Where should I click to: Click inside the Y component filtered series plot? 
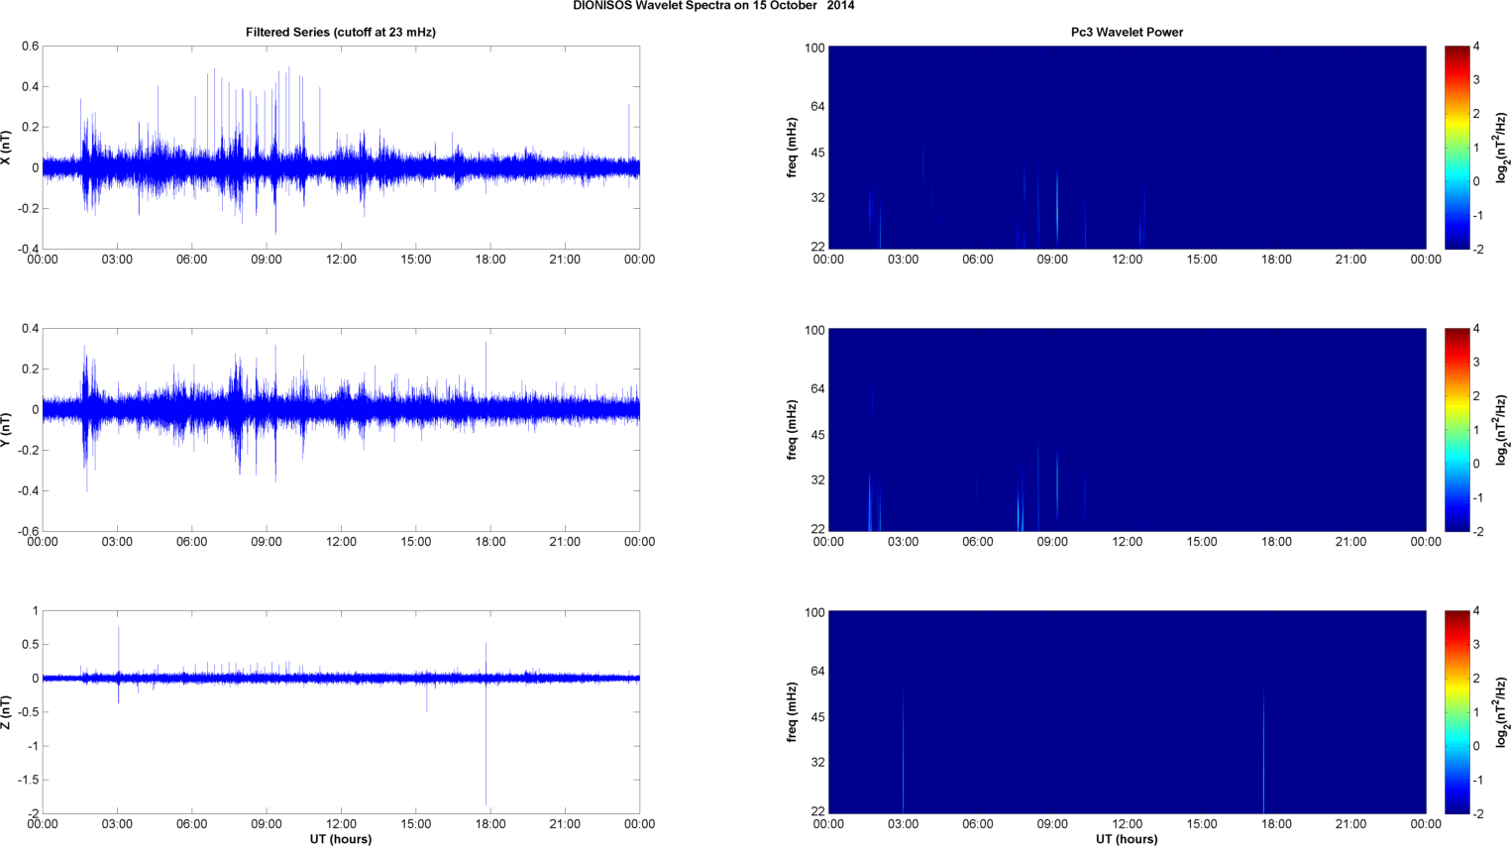point(341,430)
